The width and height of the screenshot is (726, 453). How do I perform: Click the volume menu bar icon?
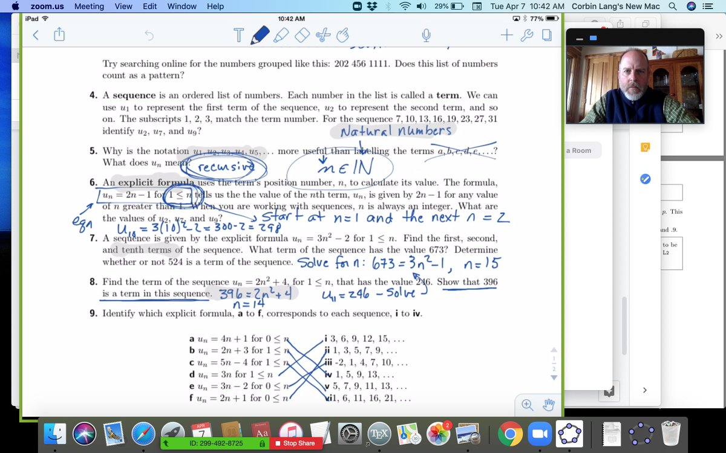422,6
